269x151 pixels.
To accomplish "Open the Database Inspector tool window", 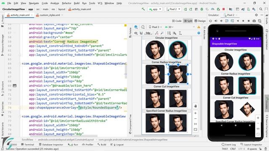I will (51, 144).
